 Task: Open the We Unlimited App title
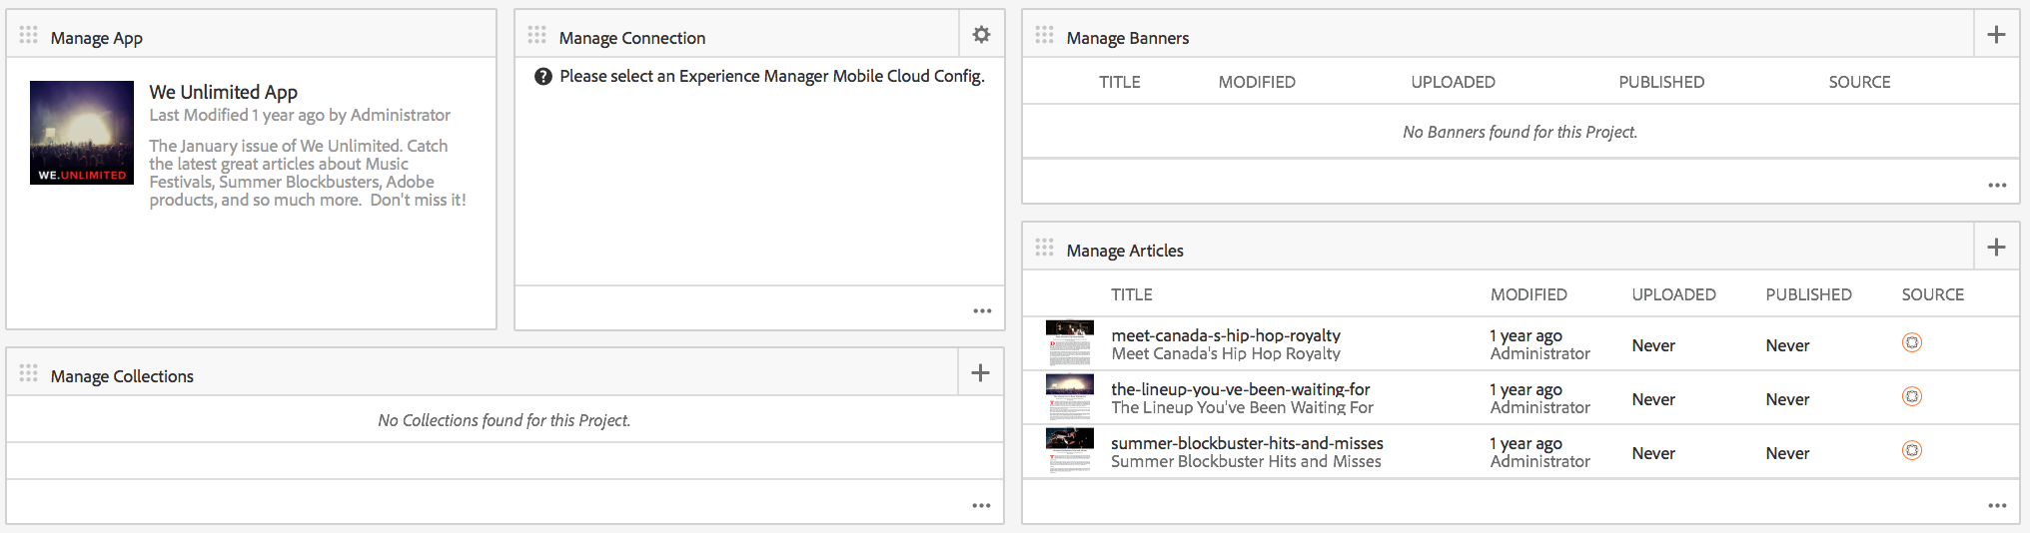point(224,92)
